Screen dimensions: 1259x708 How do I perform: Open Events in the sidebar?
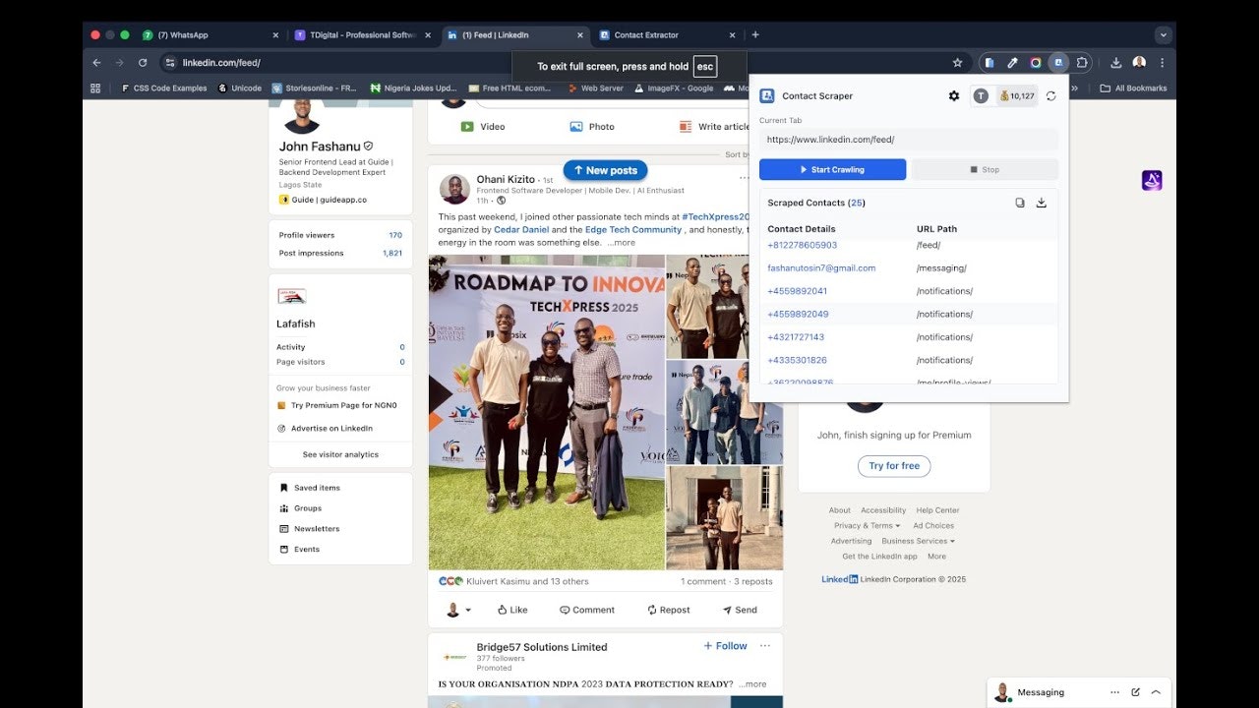pos(299,550)
